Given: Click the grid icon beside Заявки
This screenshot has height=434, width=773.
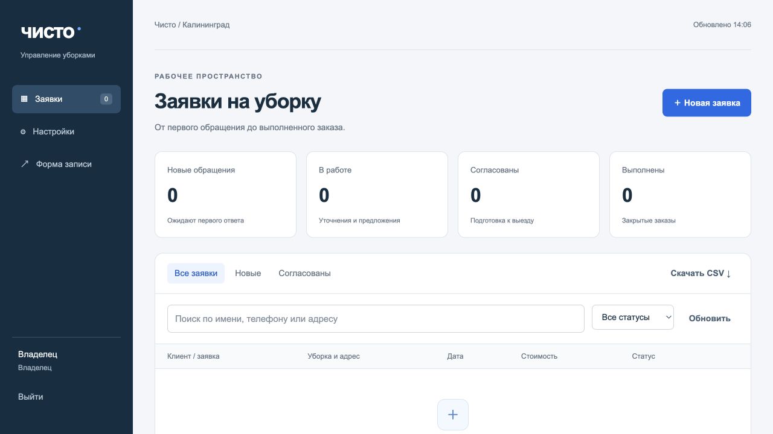Looking at the screenshot, I should click(24, 99).
